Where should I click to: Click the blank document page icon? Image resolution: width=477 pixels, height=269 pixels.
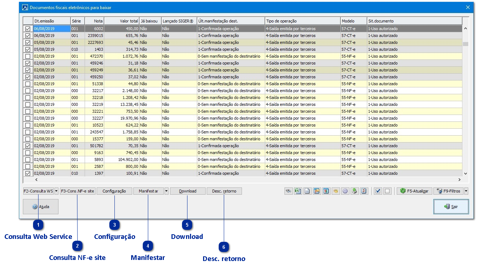tap(307, 191)
